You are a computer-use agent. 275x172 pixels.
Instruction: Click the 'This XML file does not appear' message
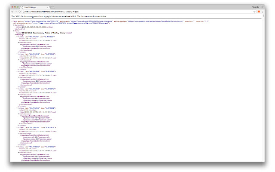pyautogui.click(x=59, y=16)
